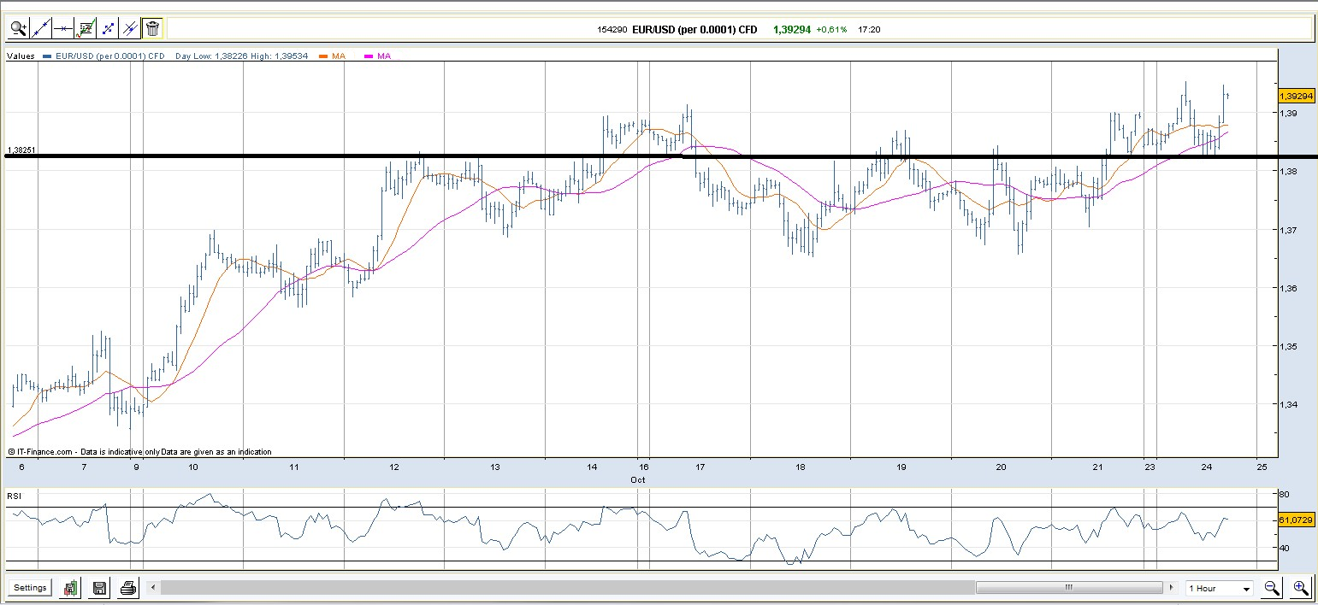Select the trend line drawing tool

[41, 28]
